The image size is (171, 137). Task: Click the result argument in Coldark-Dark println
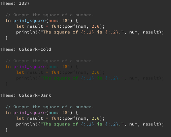point(151,124)
